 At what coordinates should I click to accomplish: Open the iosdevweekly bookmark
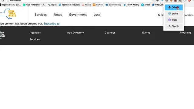click(x=113, y=5)
